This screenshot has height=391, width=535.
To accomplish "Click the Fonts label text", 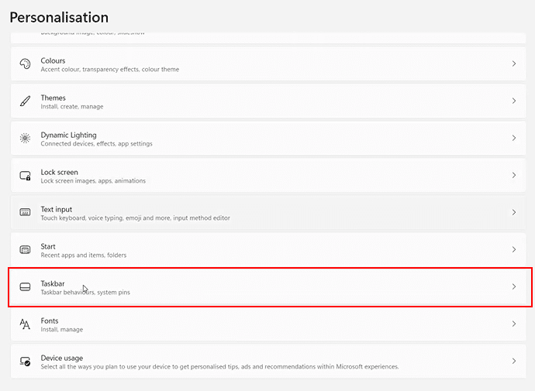I will [x=49, y=321].
